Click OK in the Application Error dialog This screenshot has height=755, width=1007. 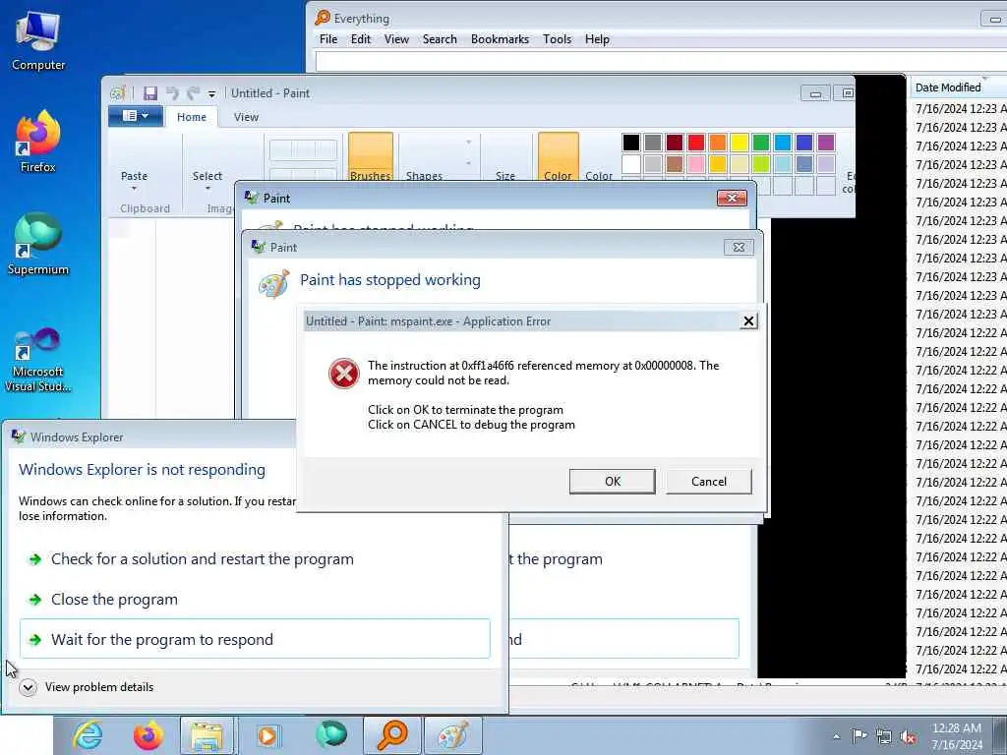point(612,482)
